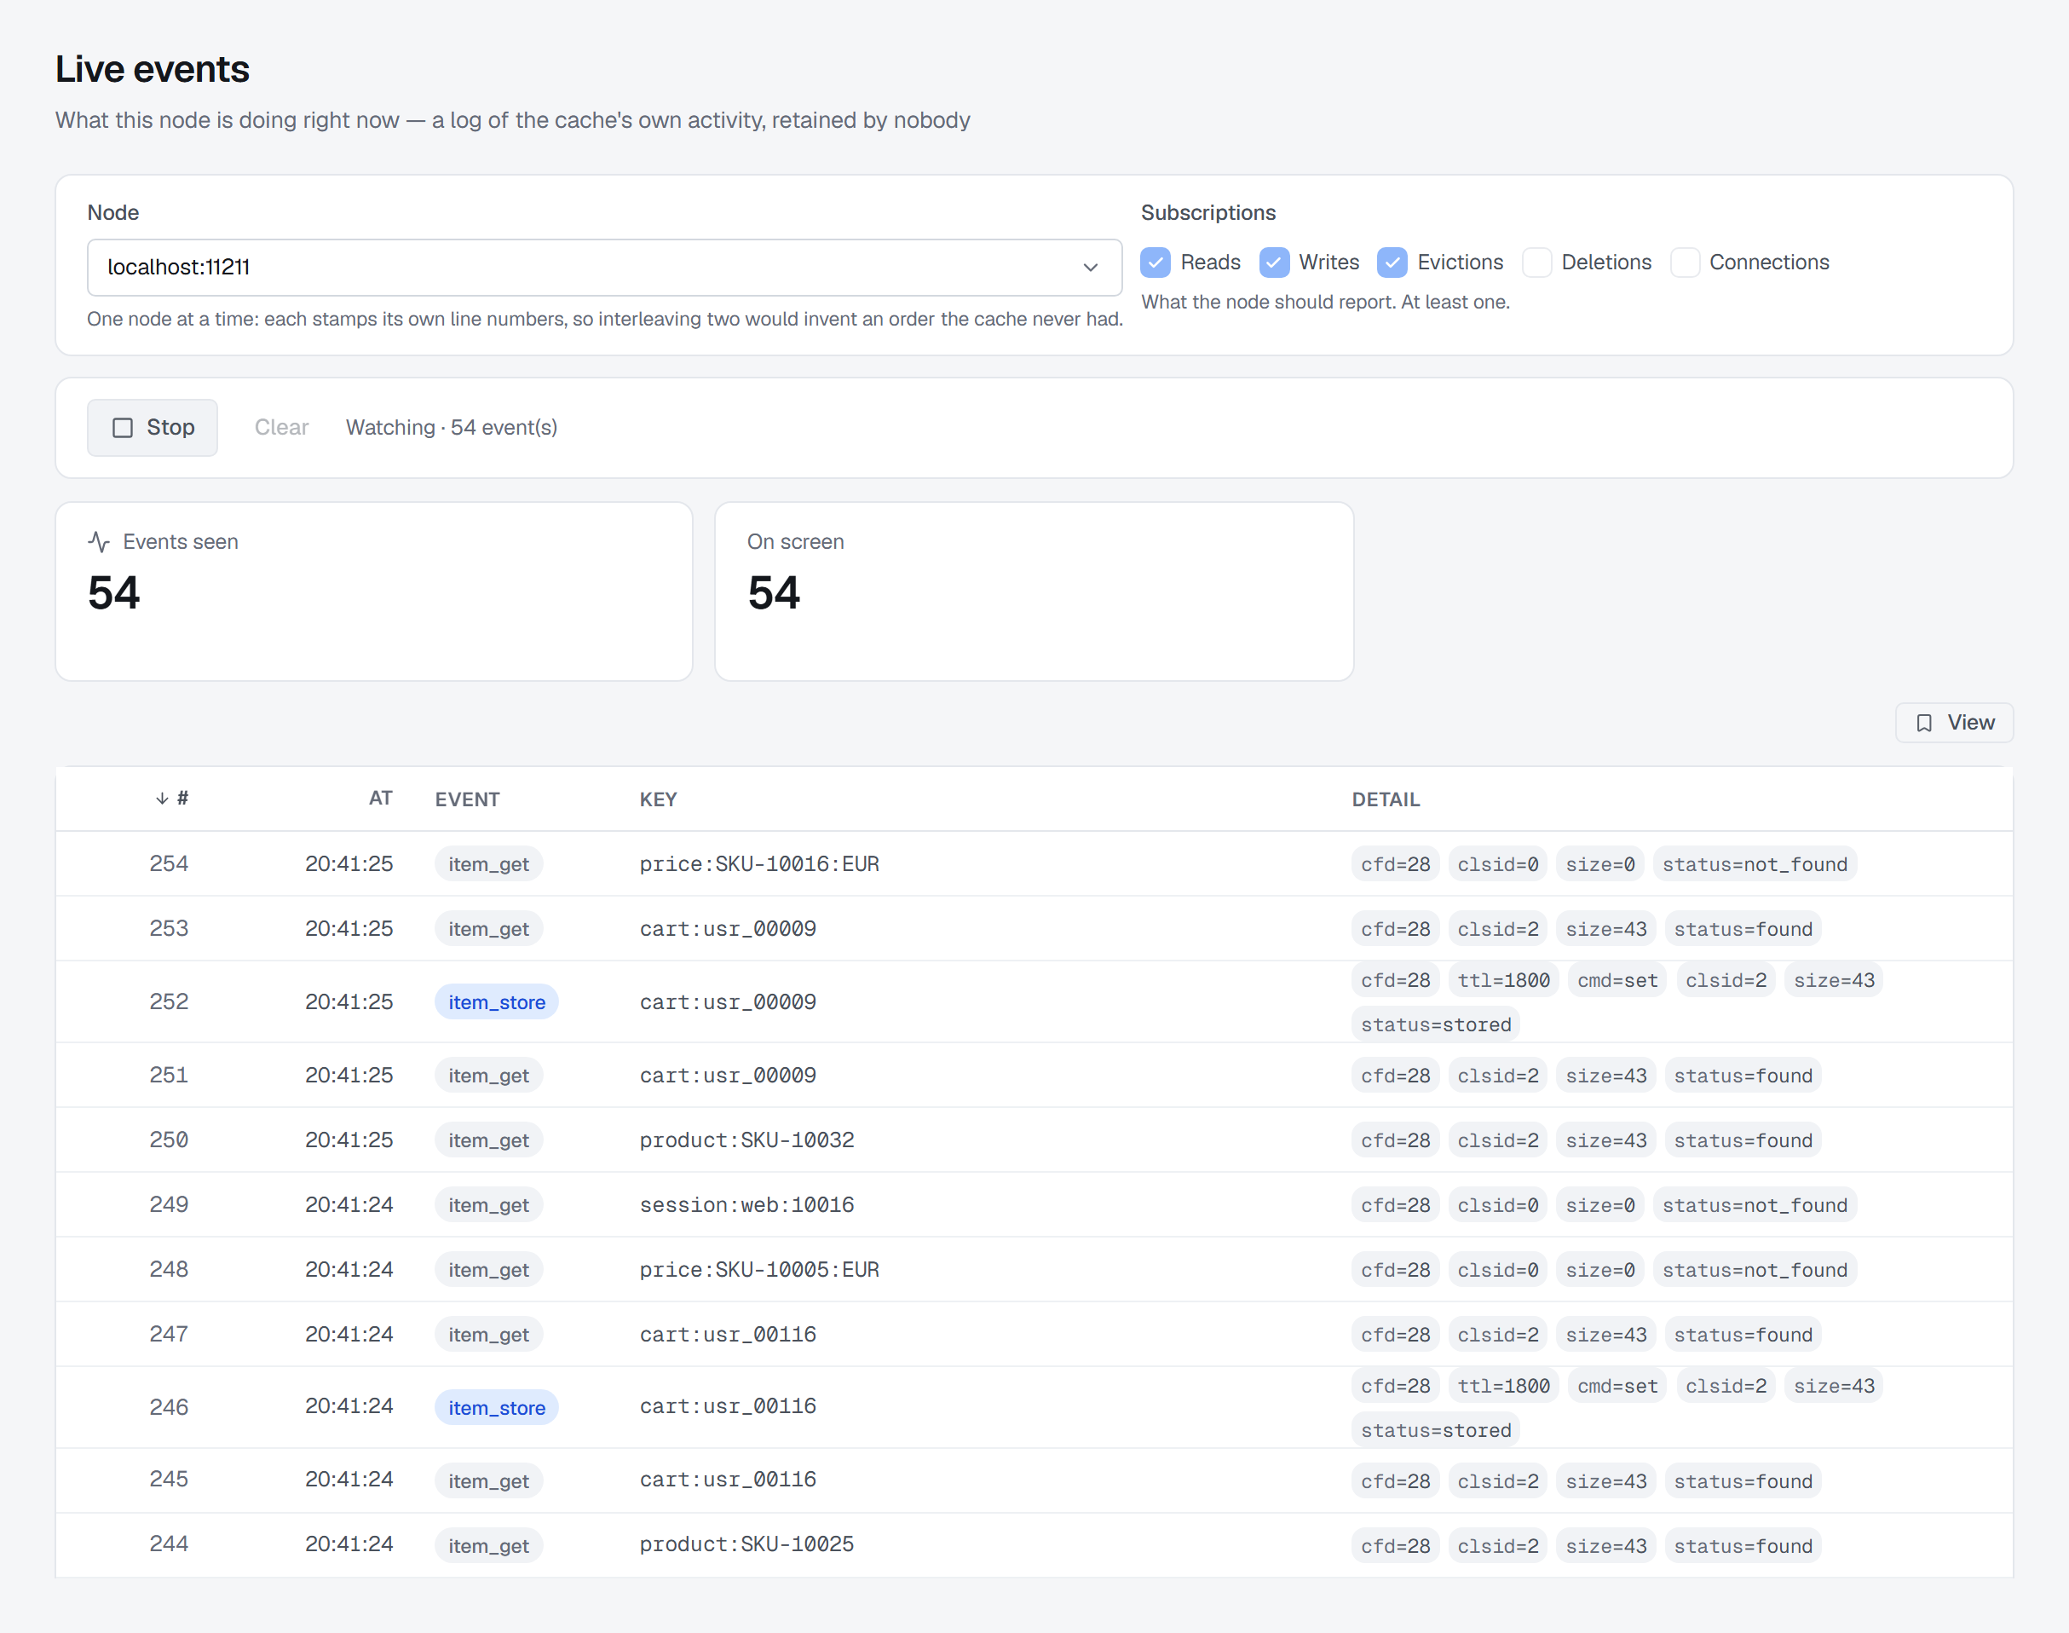Click the On screen count card
Screen dimensions: 2069x1633
tap(1034, 591)
